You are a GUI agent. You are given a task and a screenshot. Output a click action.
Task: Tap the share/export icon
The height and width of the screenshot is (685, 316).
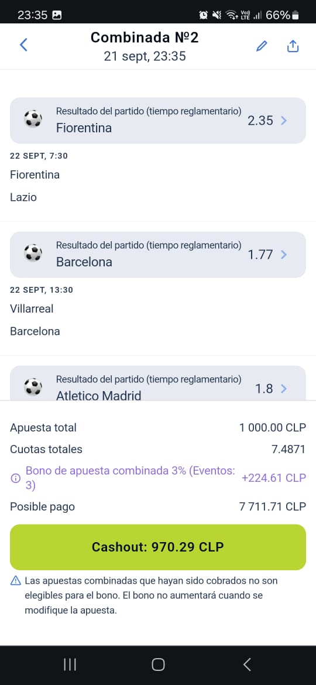coord(293,46)
